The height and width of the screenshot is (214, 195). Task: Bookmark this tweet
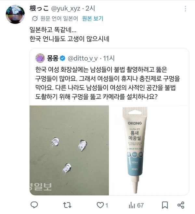tap(165, 205)
